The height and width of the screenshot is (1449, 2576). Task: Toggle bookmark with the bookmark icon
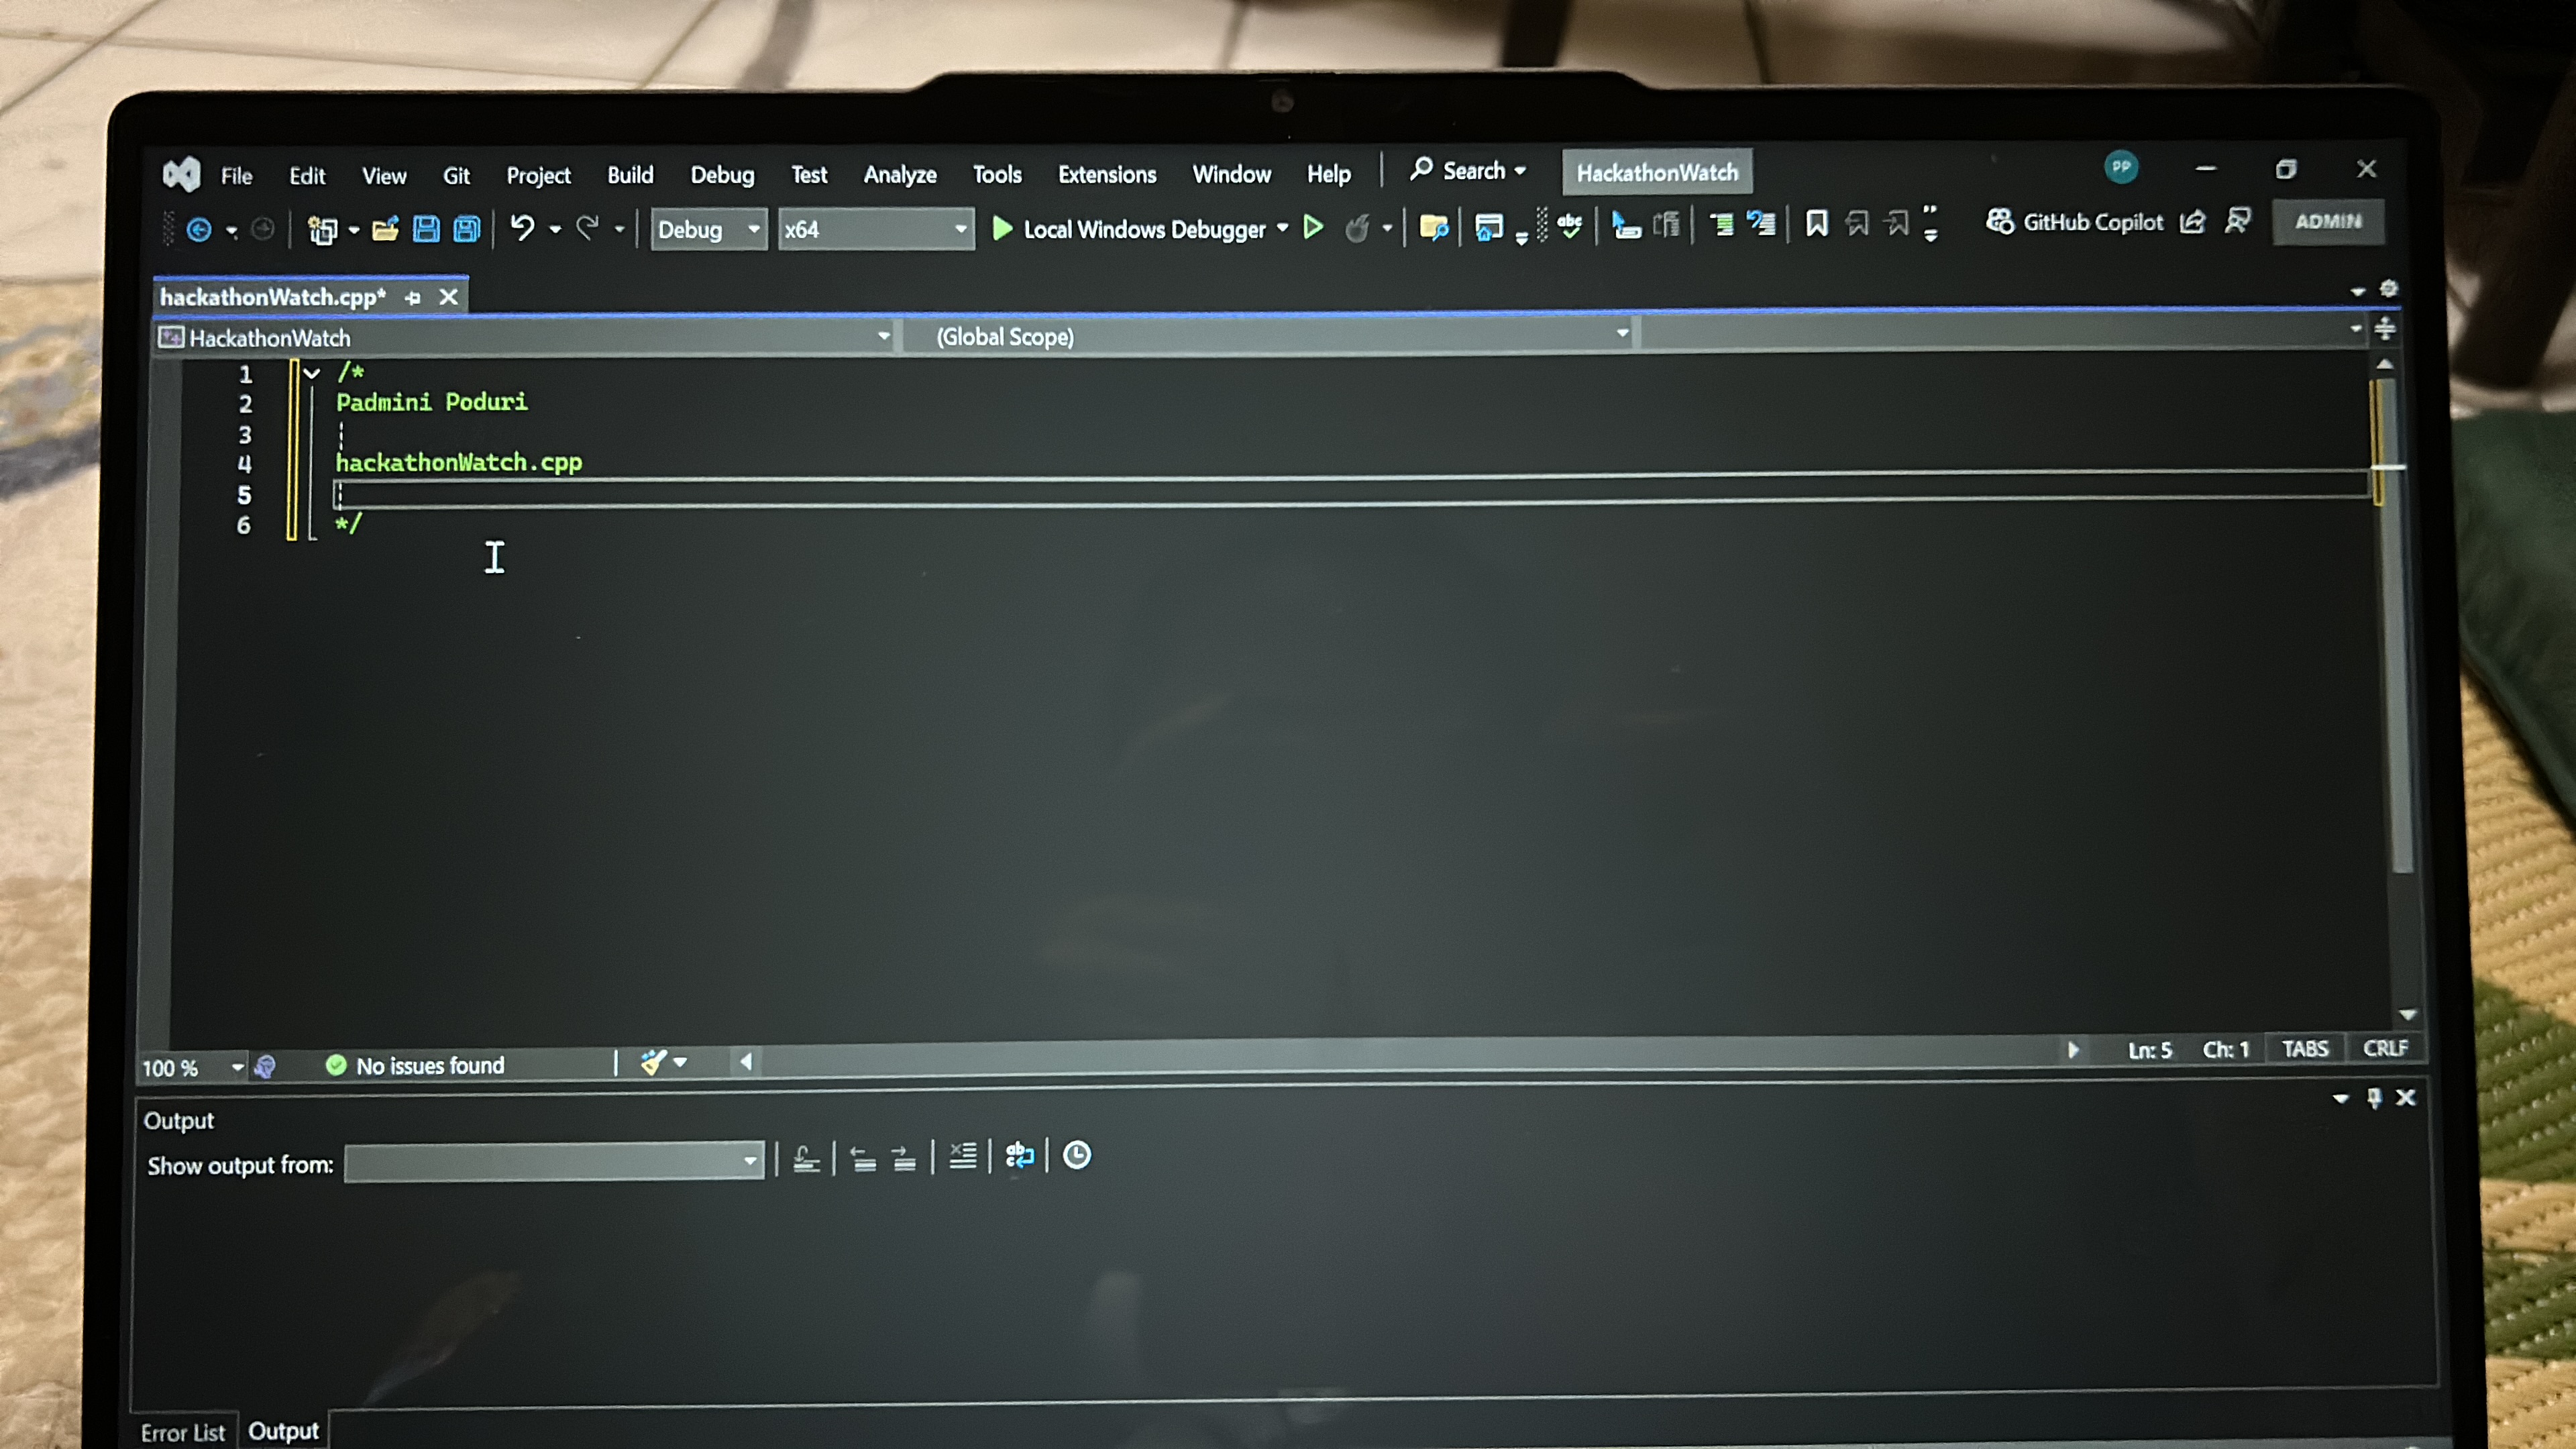coord(1816,223)
